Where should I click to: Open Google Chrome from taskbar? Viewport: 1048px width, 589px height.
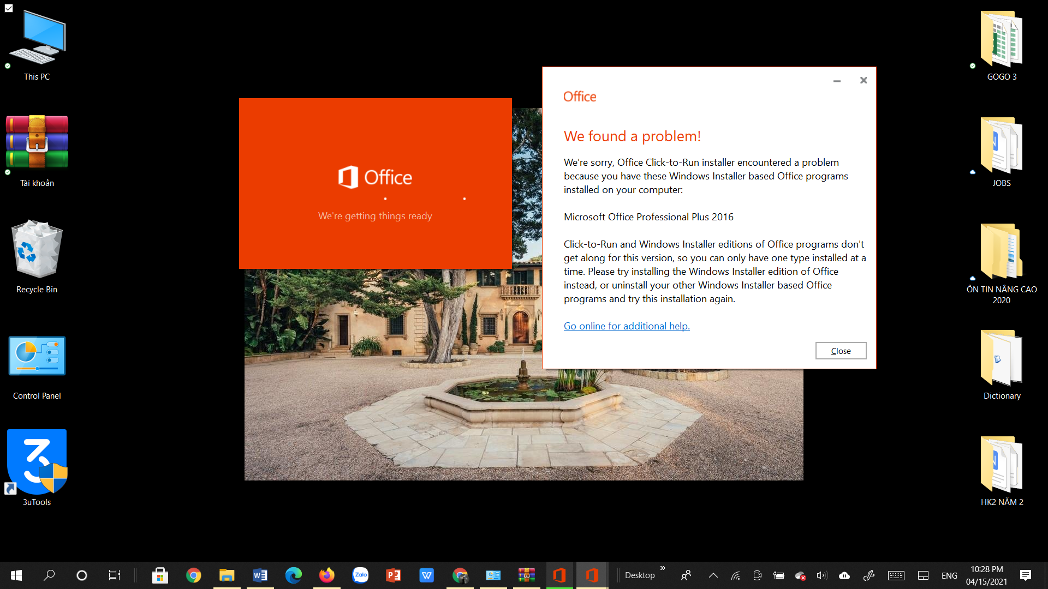[193, 575]
